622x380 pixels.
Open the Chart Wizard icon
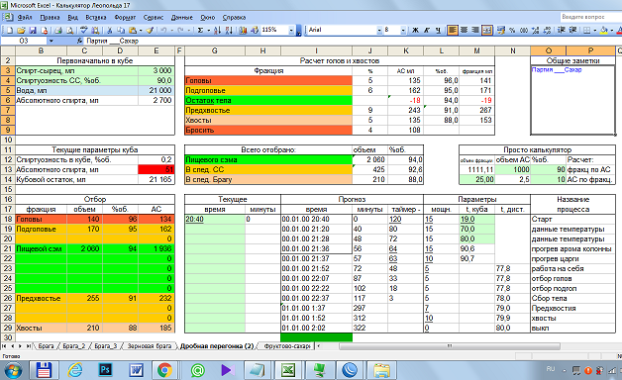(243, 30)
